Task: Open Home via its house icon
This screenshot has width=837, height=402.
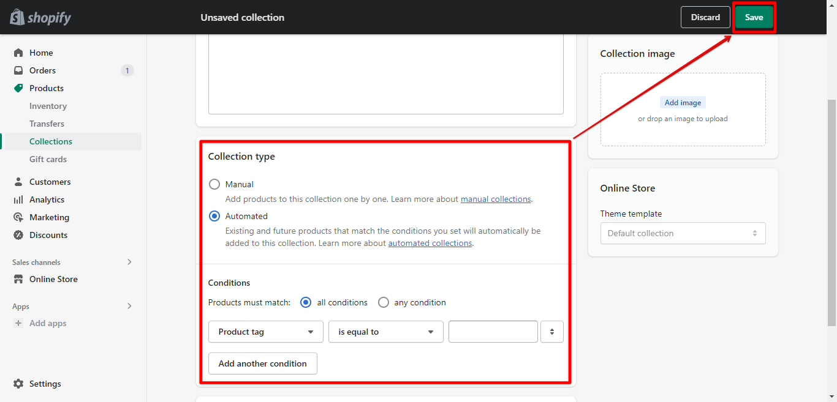Action: [x=18, y=53]
